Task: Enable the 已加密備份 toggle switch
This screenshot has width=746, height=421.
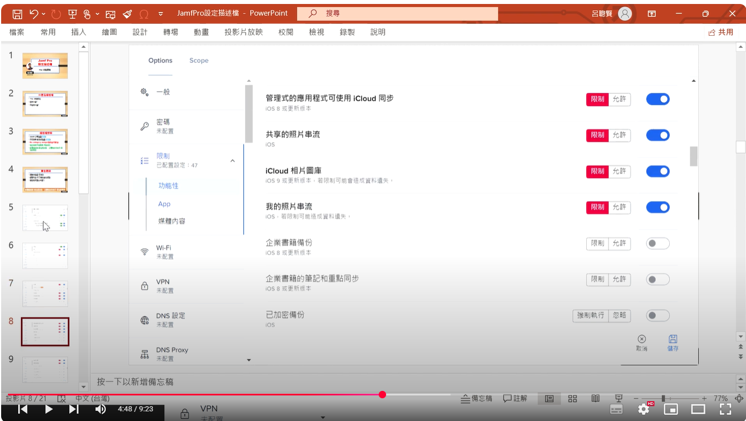Action: (658, 315)
